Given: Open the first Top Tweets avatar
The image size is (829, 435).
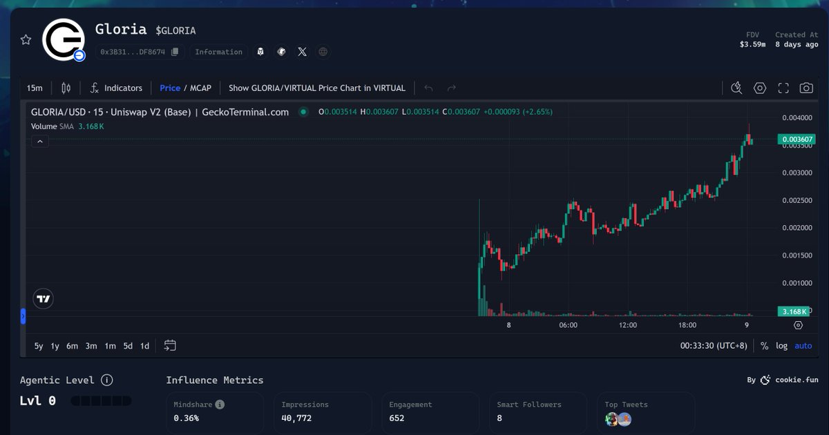Looking at the screenshot, I should coord(611,419).
